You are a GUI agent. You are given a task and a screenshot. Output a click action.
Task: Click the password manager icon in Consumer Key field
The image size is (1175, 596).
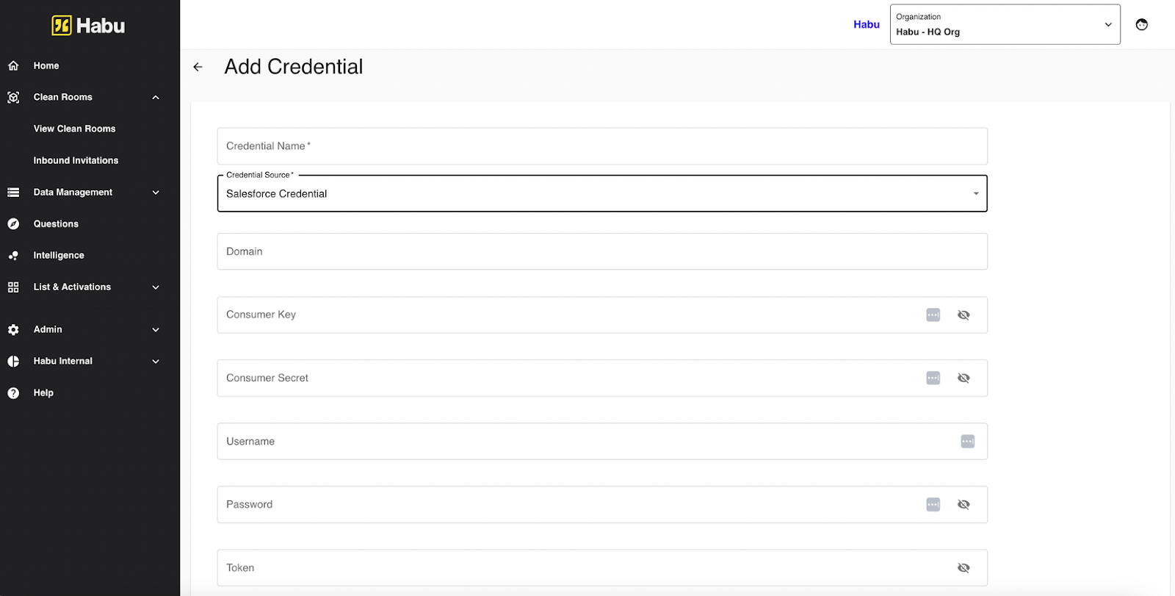[x=933, y=315]
